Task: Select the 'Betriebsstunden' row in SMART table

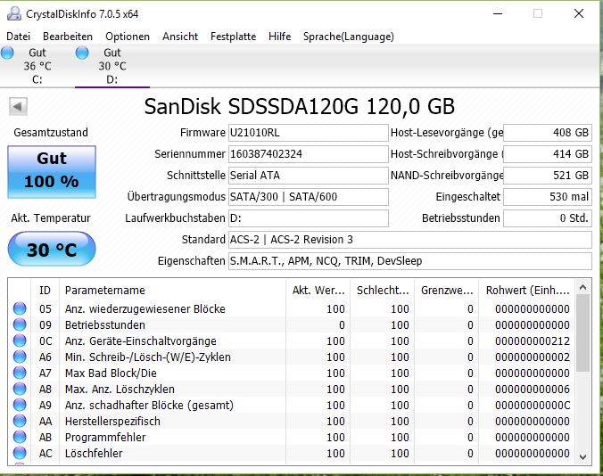Action: pos(292,324)
